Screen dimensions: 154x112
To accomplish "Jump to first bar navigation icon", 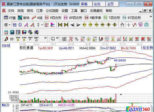I will pyautogui.click(x=60, y=25).
